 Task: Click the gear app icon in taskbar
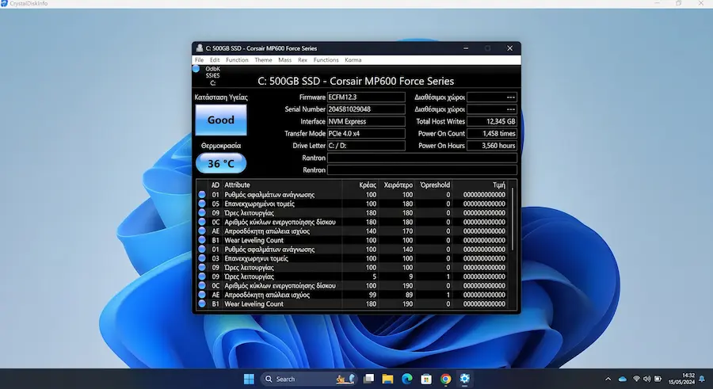(x=464, y=379)
